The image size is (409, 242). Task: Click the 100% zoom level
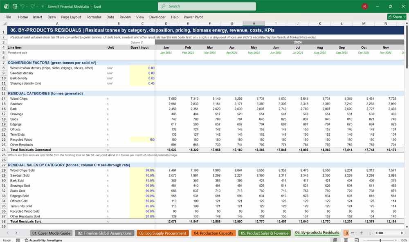pos(404,240)
